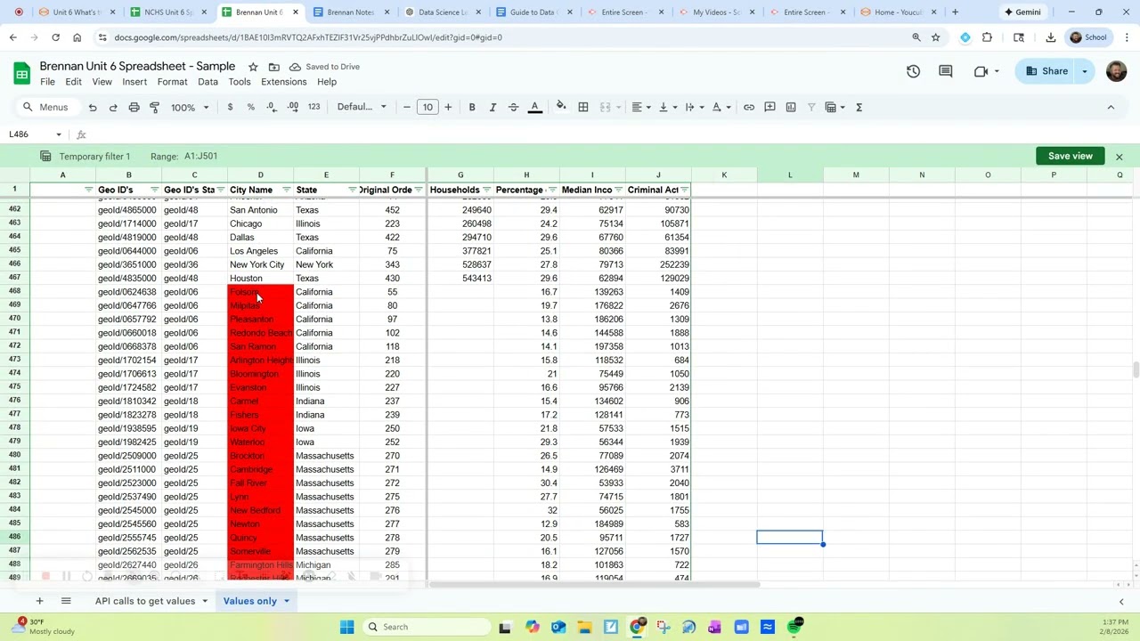The width and height of the screenshot is (1140, 641).
Task: Click the Meet camera icon
Action: (981, 71)
